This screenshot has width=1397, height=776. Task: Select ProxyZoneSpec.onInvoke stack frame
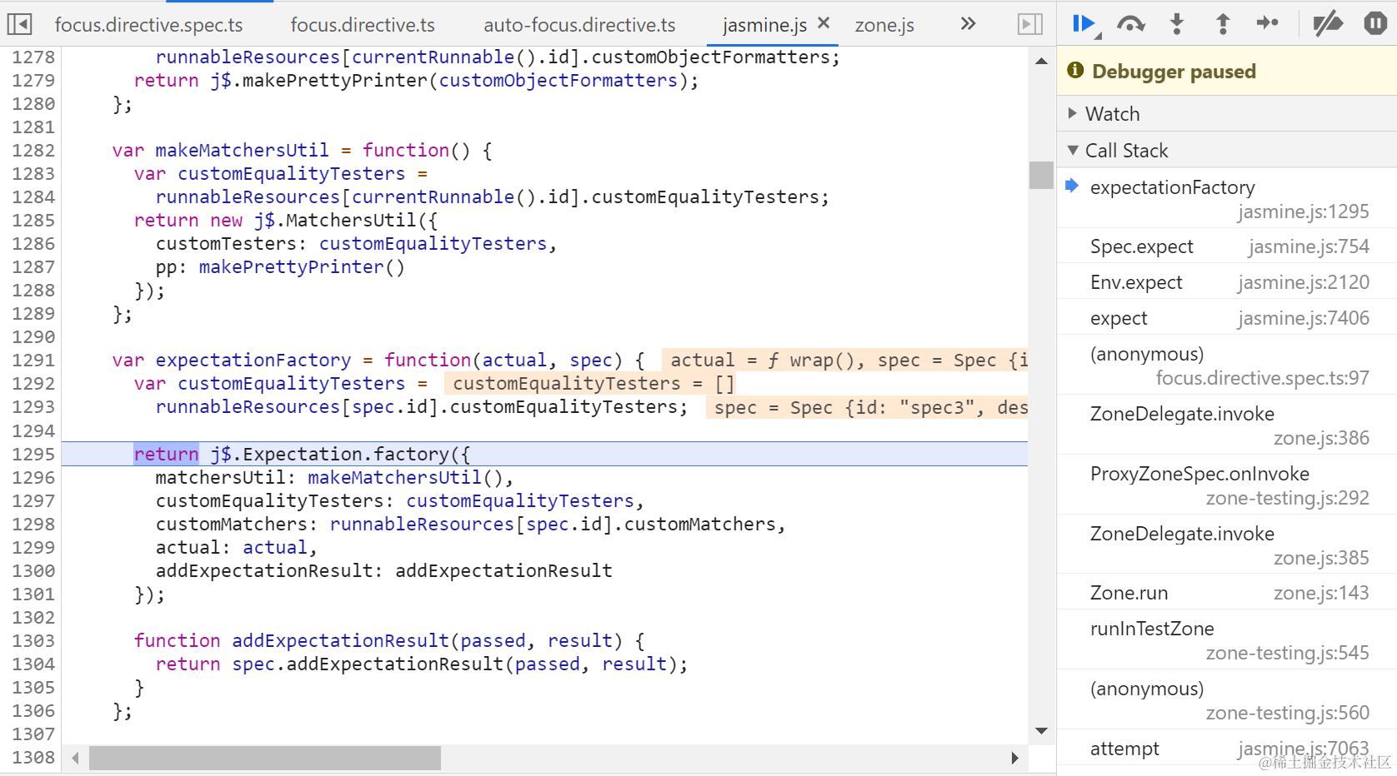coord(1227,485)
